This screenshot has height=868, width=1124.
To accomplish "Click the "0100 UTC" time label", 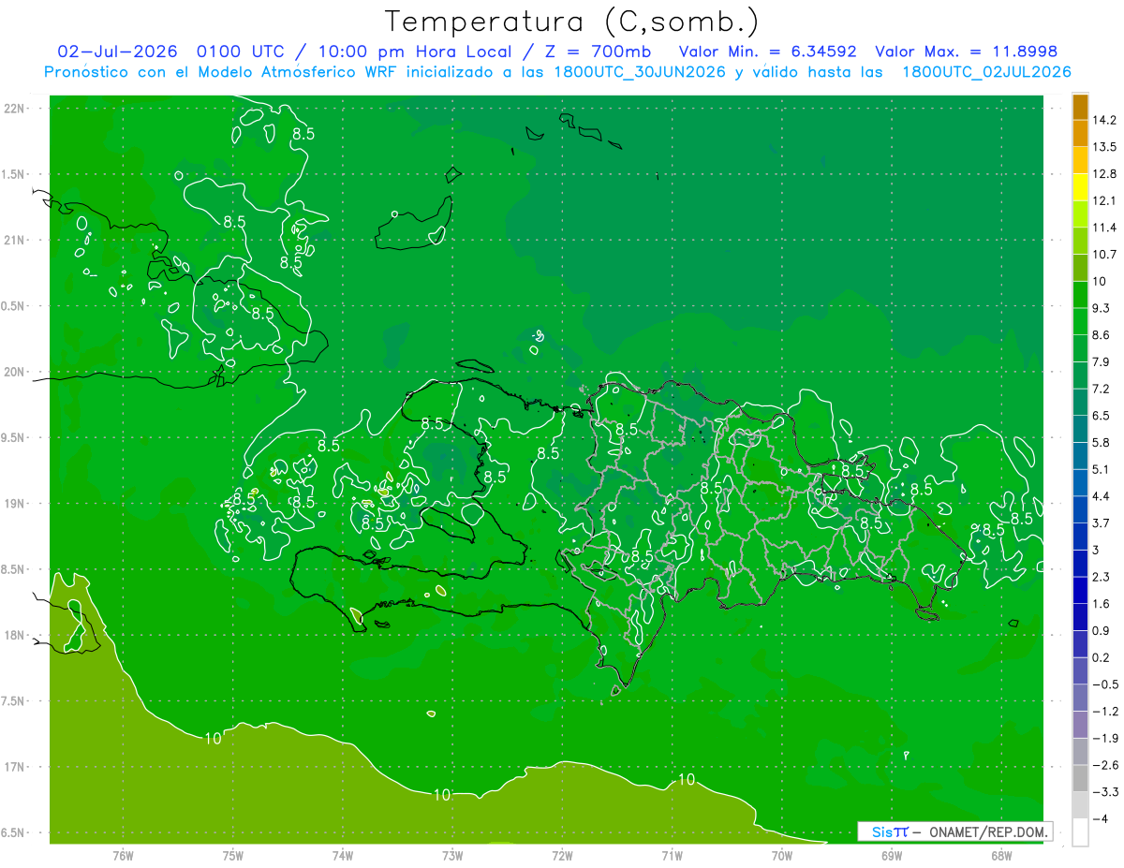I will (x=243, y=51).
